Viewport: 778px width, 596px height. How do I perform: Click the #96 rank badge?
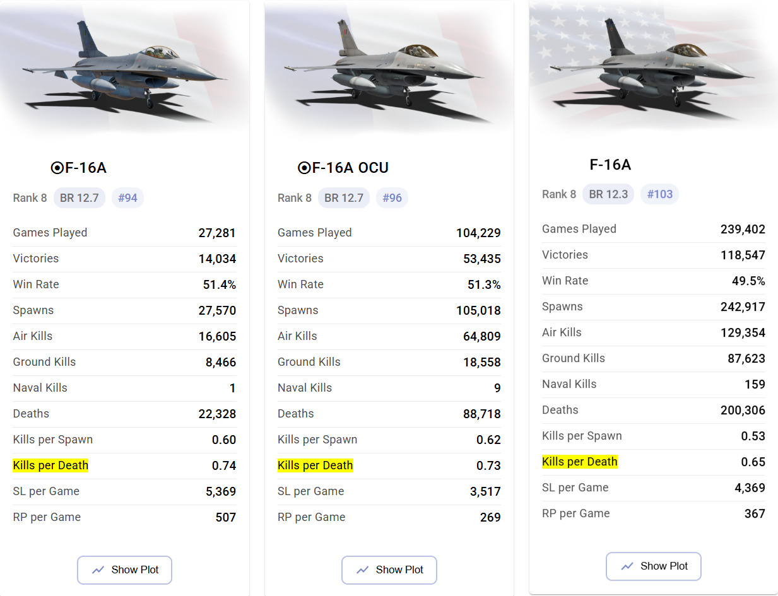(x=392, y=198)
